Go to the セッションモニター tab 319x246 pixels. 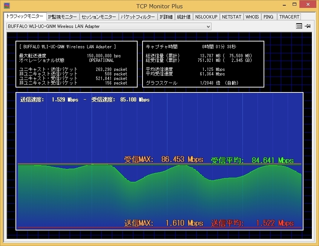pyautogui.click(x=99, y=17)
